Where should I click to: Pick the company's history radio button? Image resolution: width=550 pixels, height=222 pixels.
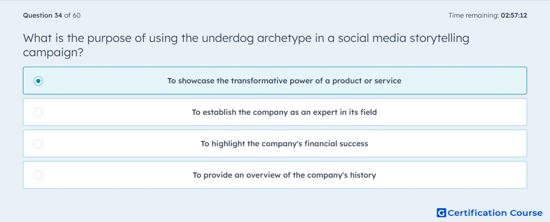(x=38, y=175)
